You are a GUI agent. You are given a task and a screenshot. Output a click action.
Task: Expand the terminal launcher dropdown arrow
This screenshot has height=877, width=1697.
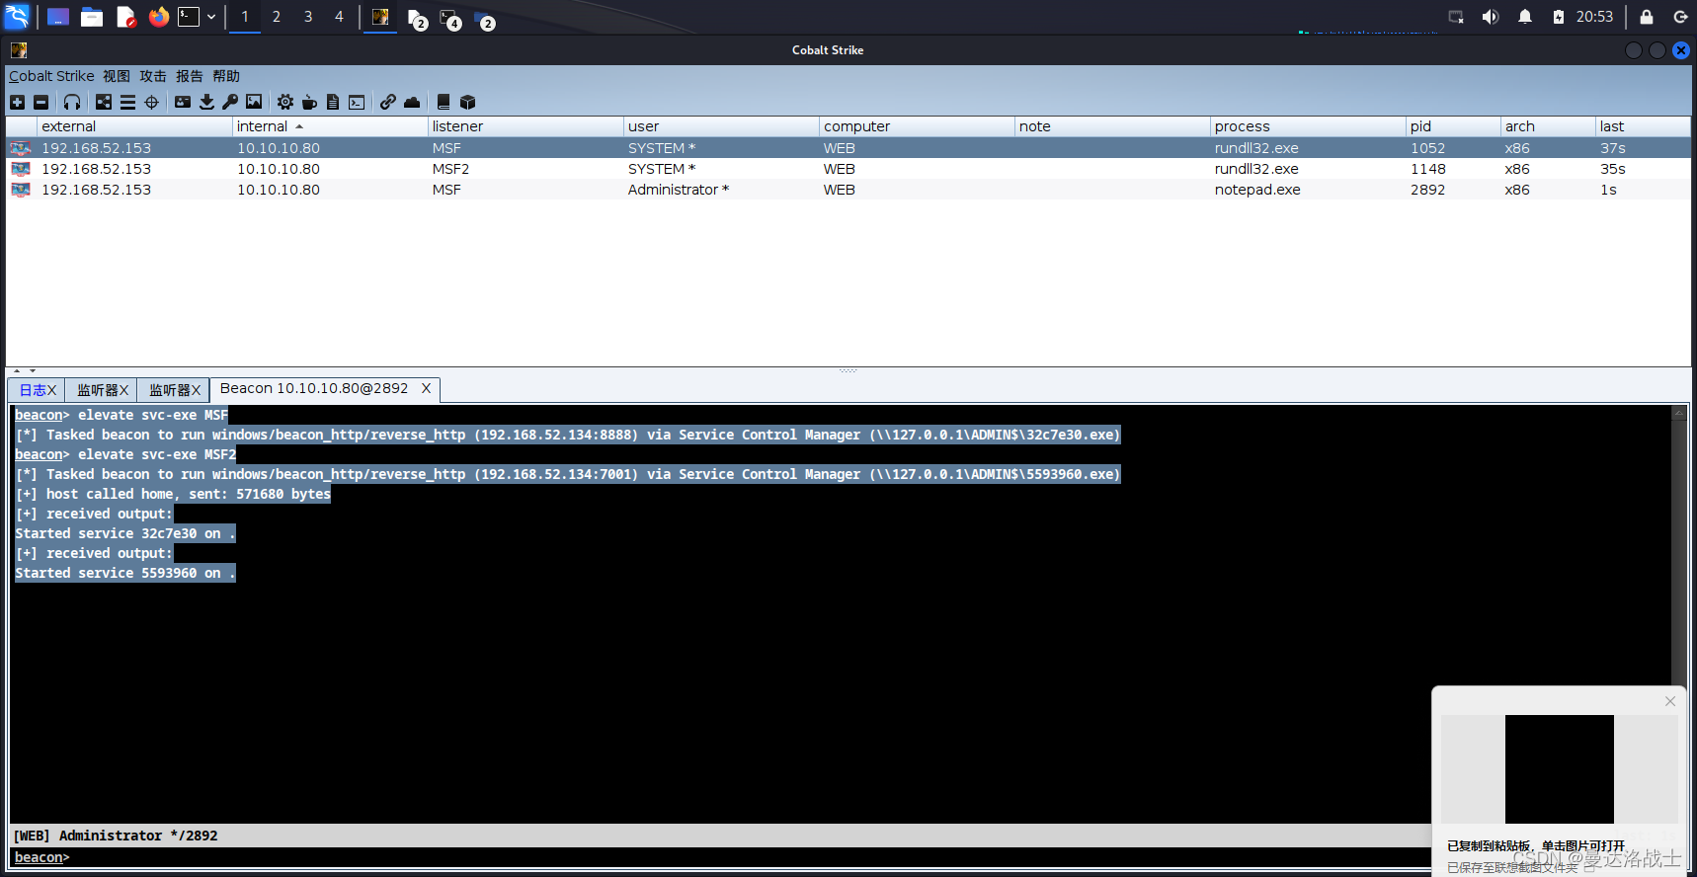pyautogui.click(x=211, y=17)
